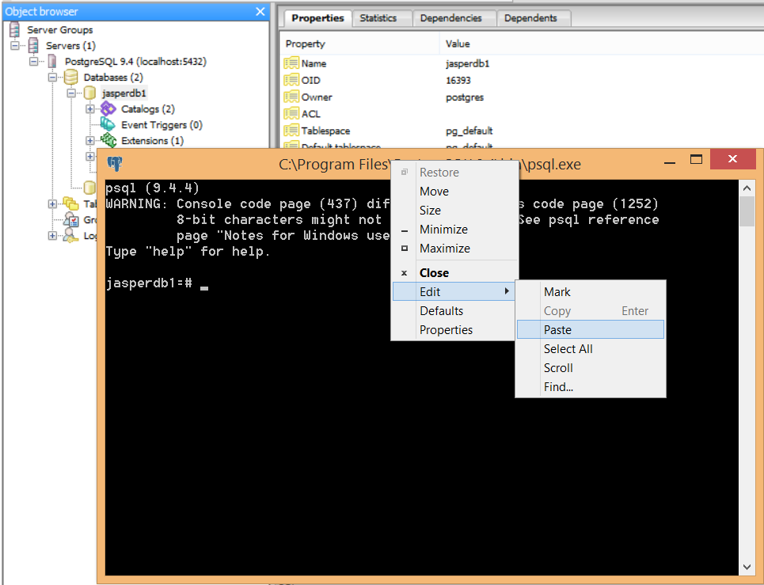
Task: Choose Size from the system menu
Action: point(454,211)
